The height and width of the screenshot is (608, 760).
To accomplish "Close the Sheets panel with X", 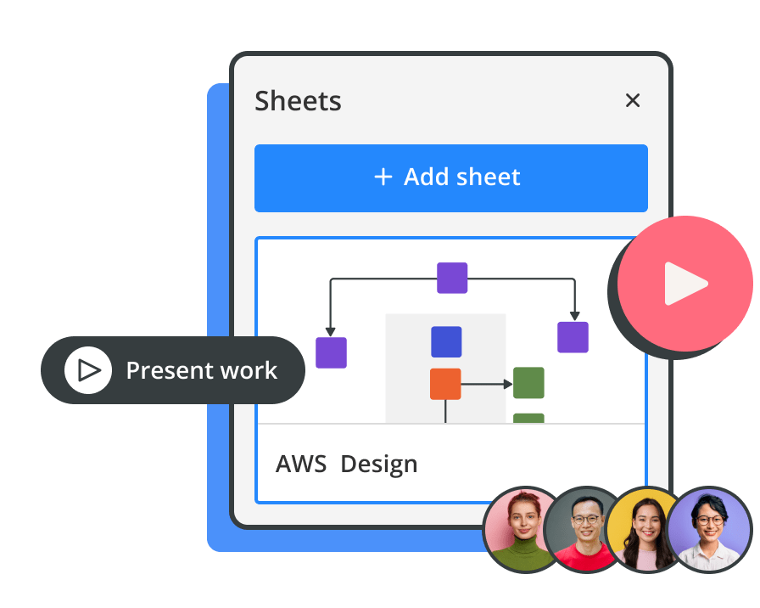I will coord(632,101).
